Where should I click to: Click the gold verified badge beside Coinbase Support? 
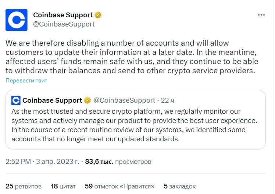click(98, 15)
